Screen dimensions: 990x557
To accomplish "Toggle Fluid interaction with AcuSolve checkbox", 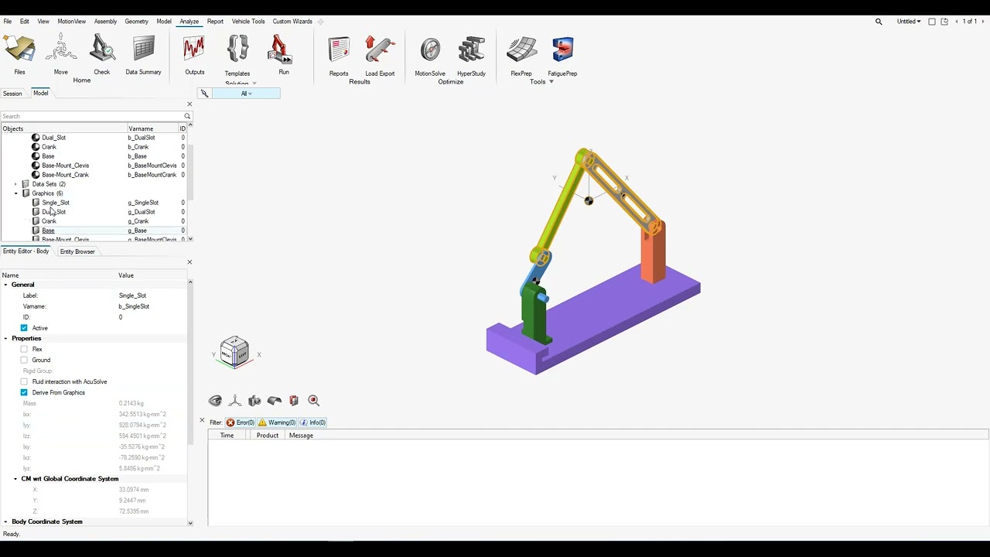I will click(24, 382).
